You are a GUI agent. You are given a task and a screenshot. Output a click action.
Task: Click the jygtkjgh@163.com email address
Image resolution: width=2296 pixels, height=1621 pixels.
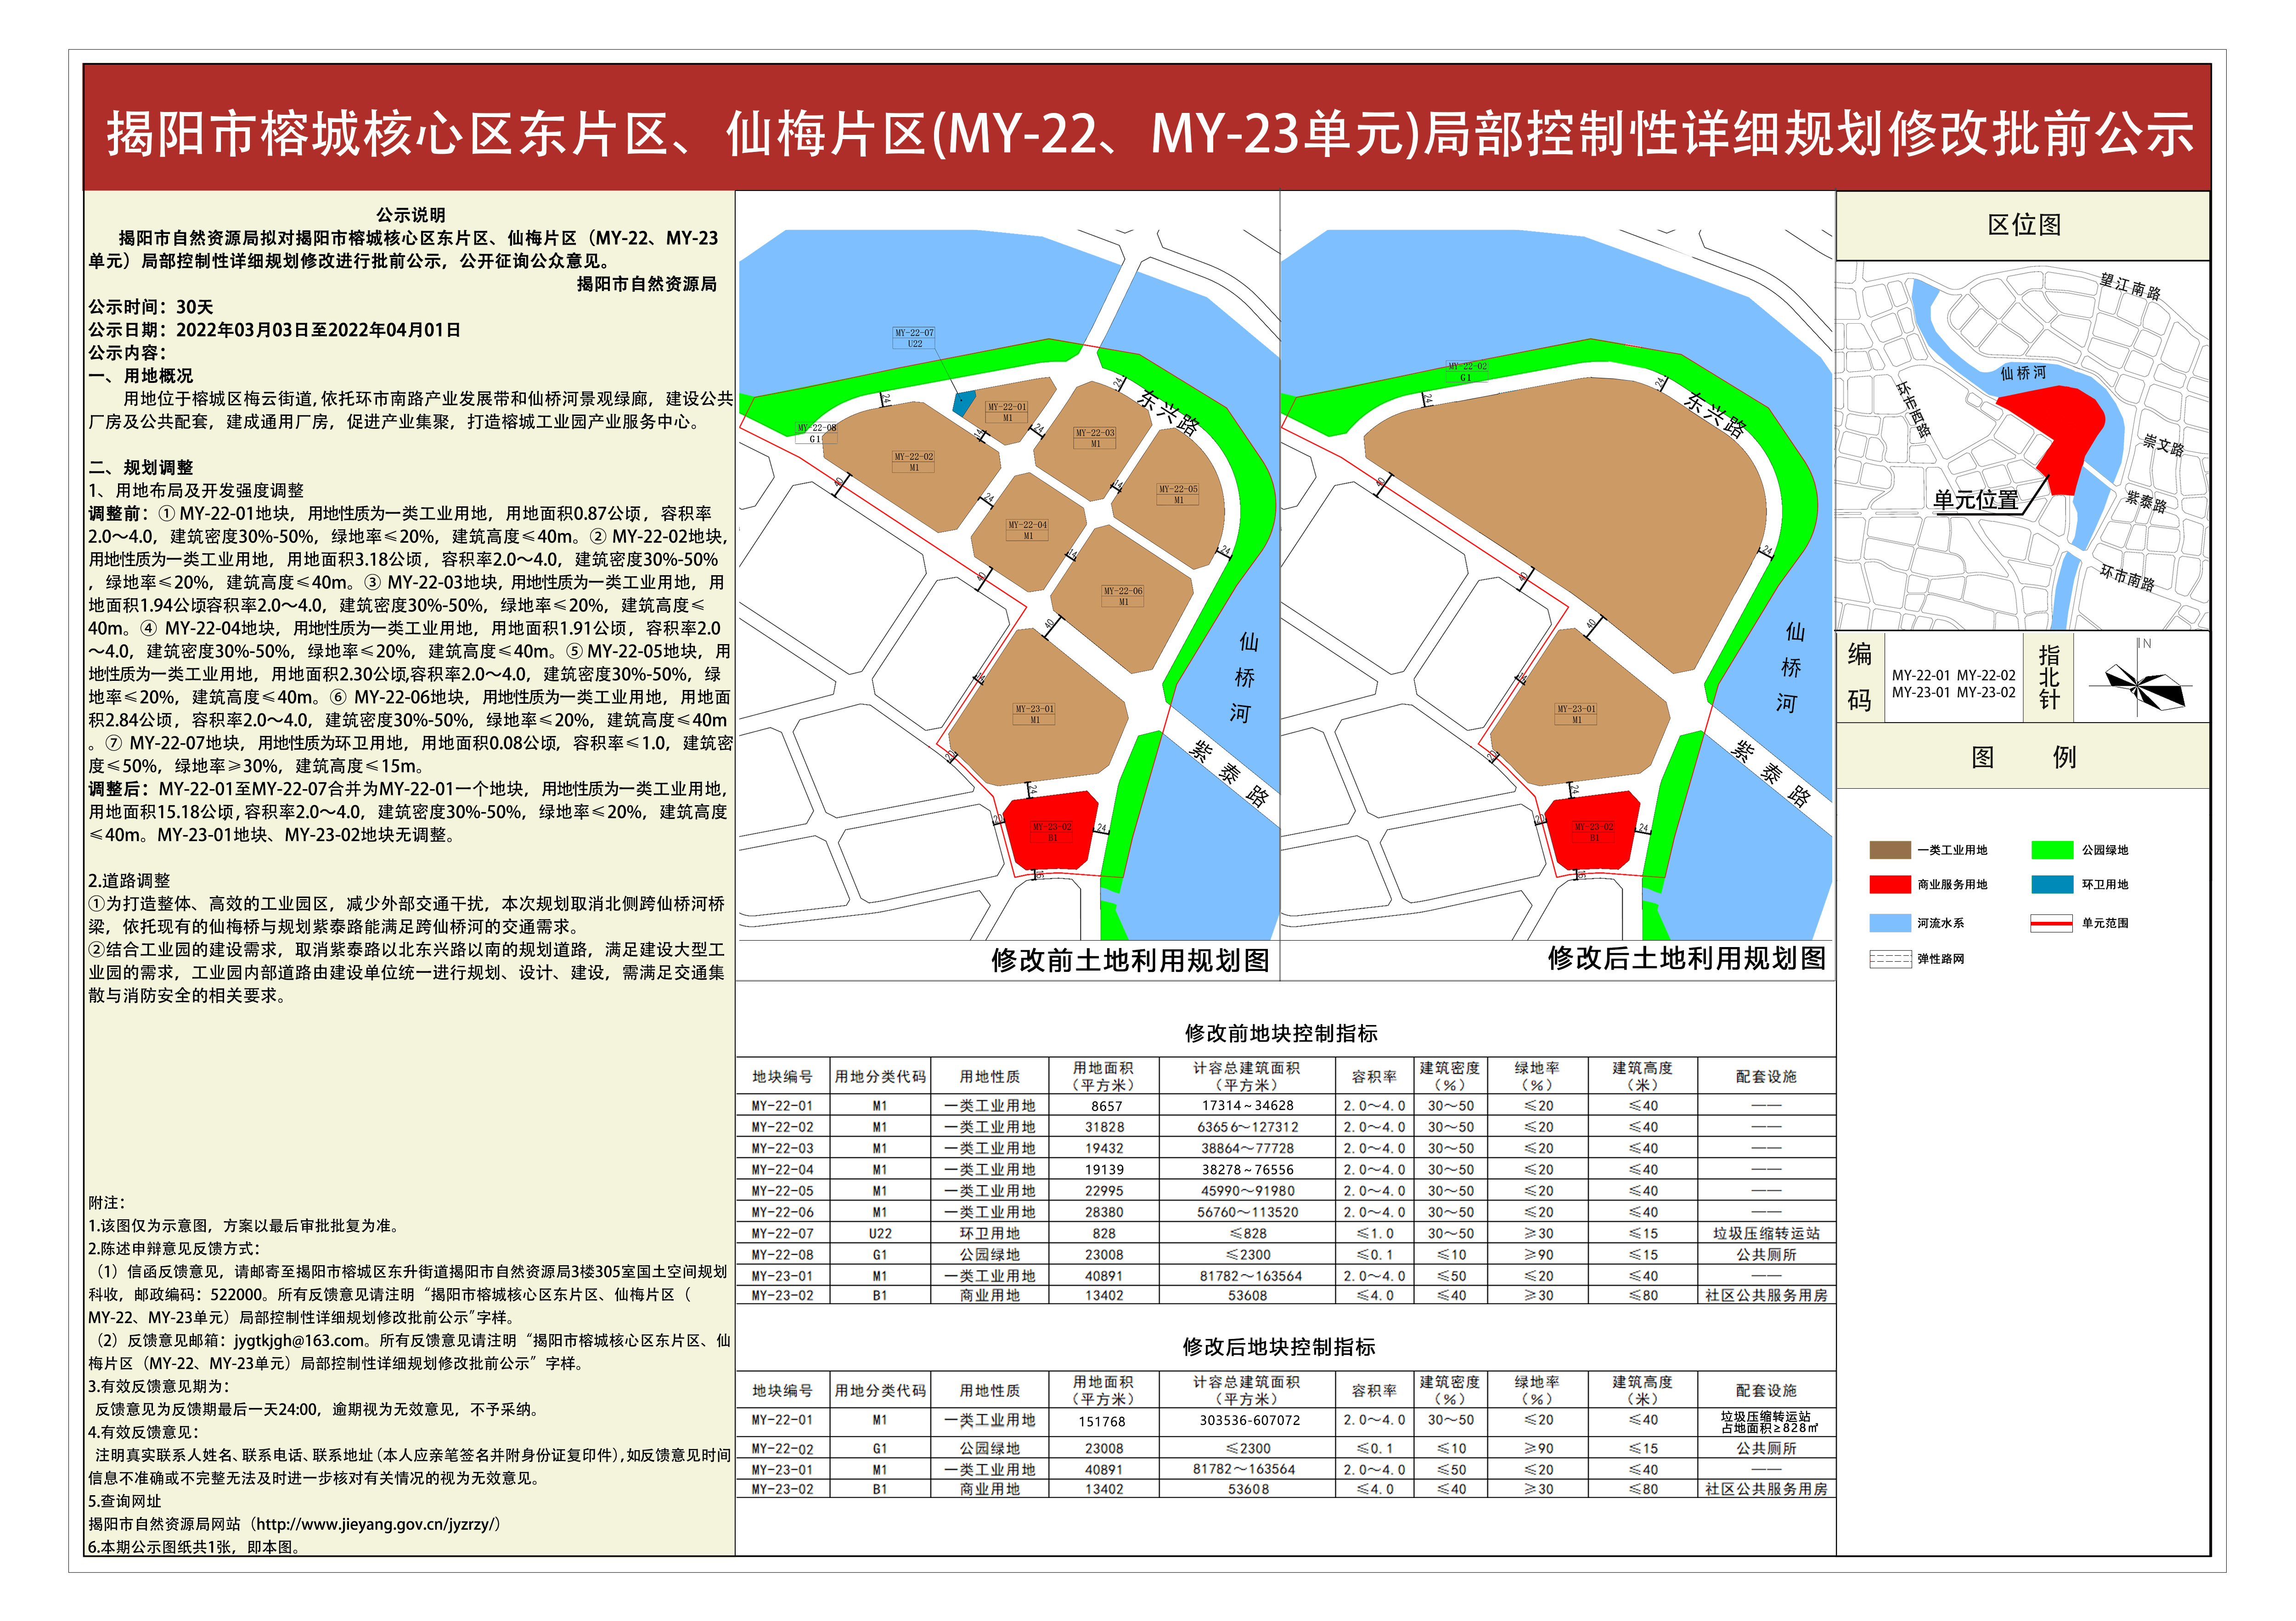[x=300, y=1341]
